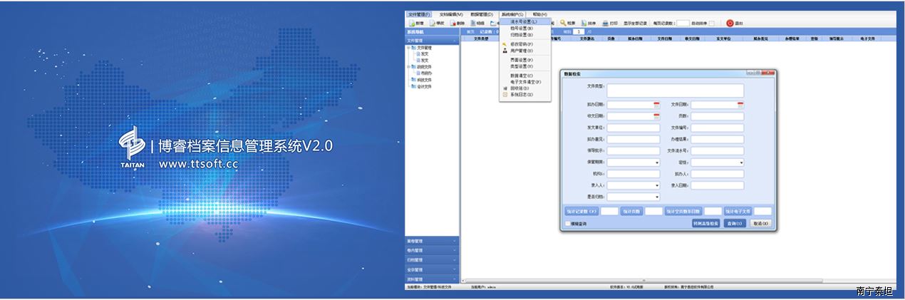Click the 文件编号 input field

pos(718,128)
